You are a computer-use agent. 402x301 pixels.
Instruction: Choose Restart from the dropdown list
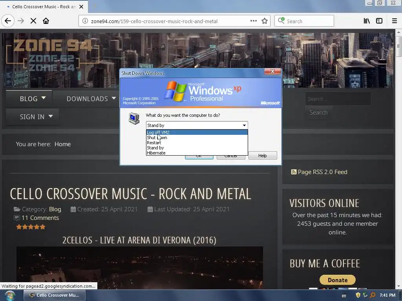pyautogui.click(x=197, y=143)
